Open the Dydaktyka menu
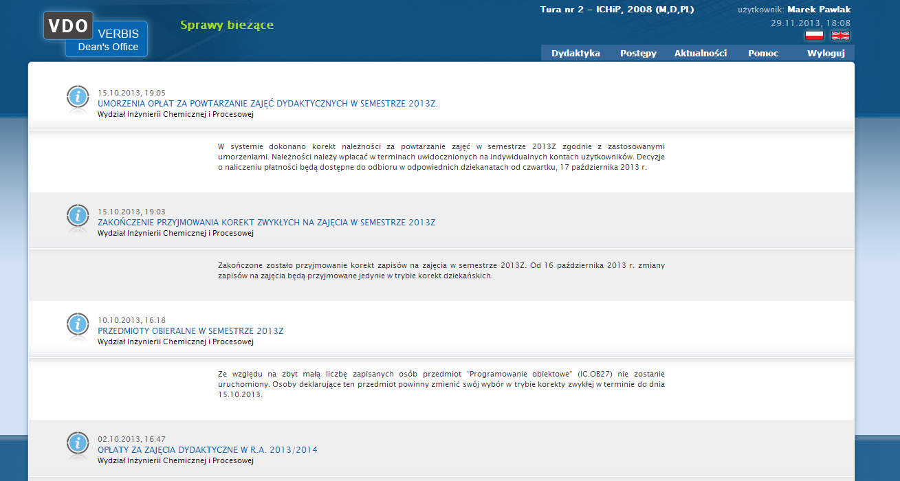Viewport: 900px width, 481px height. pyautogui.click(x=575, y=53)
